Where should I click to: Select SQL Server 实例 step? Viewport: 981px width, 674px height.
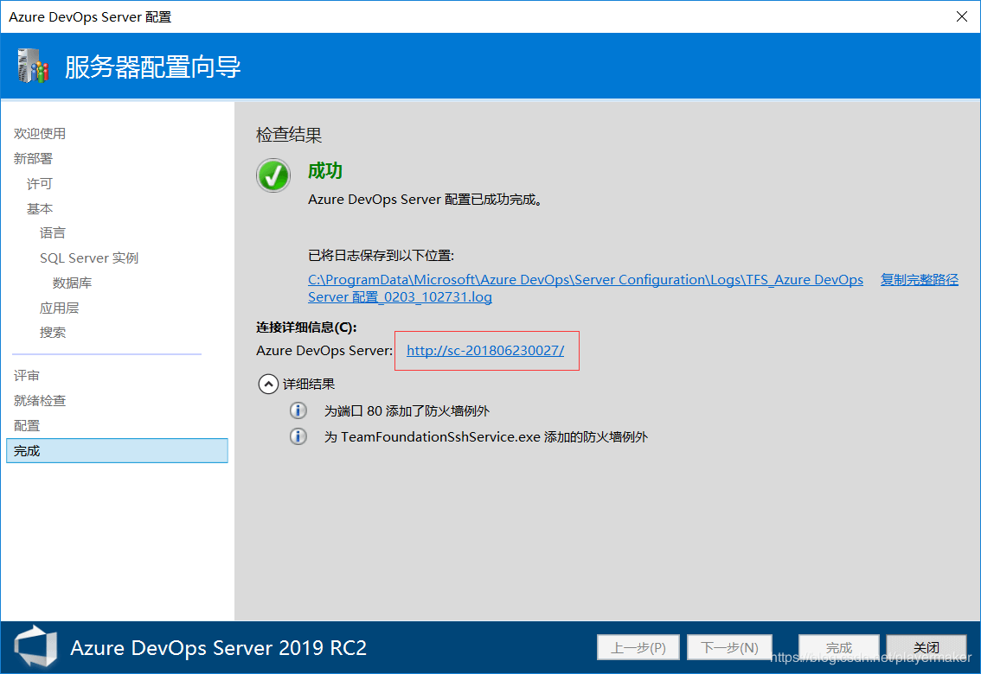point(89,258)
